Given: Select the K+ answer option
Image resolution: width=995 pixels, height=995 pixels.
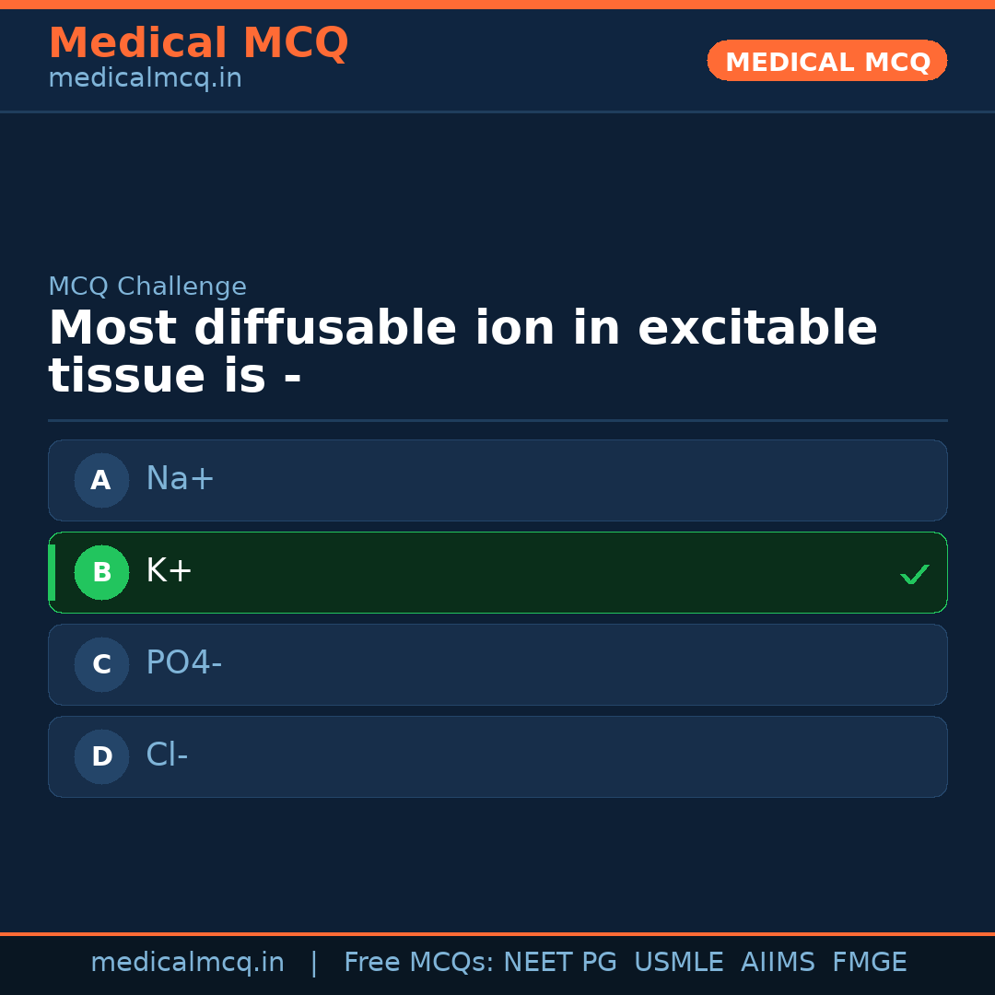Looking at the screenshot, I should coord(497,572).
